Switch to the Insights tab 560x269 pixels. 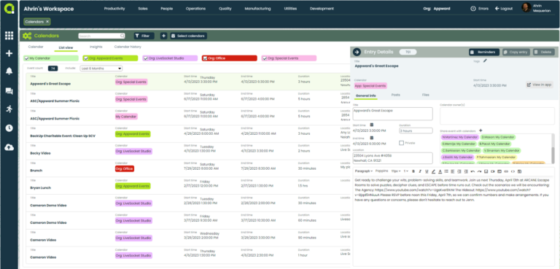coord(96,47)
